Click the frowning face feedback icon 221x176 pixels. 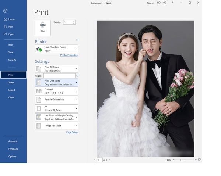coord(165,3)
